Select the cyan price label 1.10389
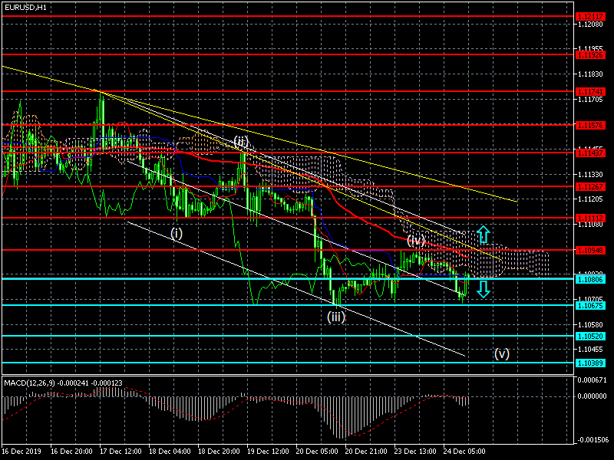The height and width of the screenshot is (460, 614). pos(590,363)
